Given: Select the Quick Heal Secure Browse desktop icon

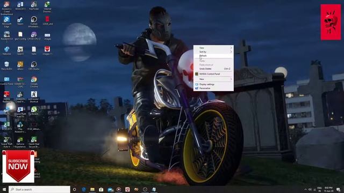Looking at the screenshot, I should coord(34,142).
